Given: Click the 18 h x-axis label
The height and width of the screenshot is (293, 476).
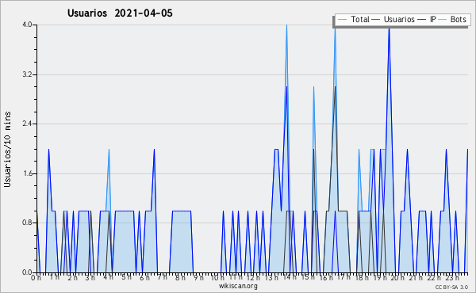Looking at the screenshot, I should (362, 277).
